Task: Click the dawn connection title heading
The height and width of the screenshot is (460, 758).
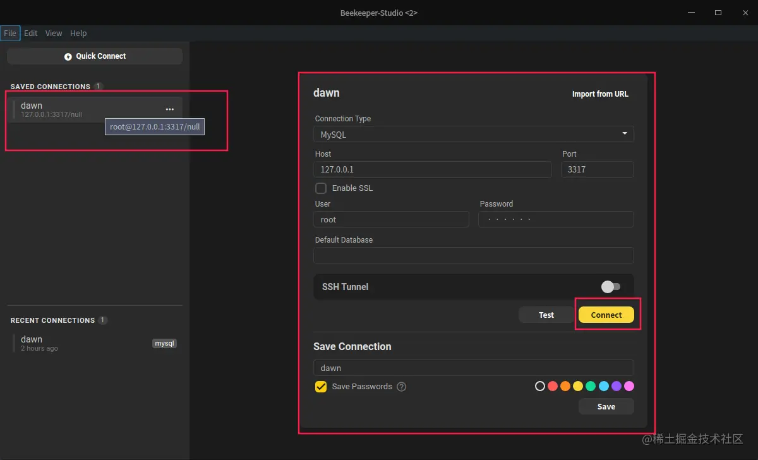Action: [x=327, y=93]
